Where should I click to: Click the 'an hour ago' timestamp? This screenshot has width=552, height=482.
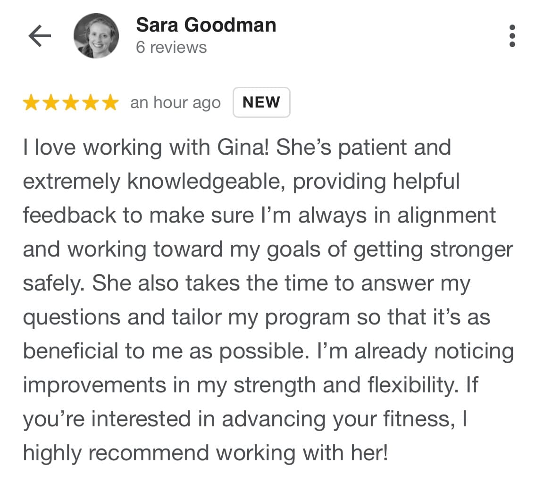click(176, 102)
